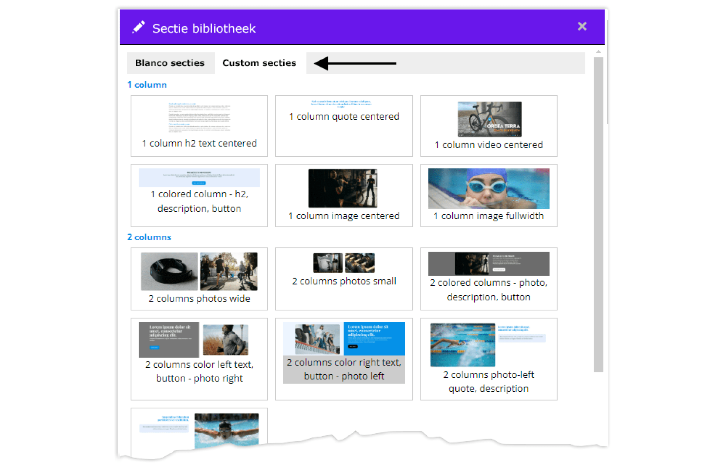This screenshot has width=710, height=473.
Task: Select the 1 column image fullwidth section
Action: point(488,195)
